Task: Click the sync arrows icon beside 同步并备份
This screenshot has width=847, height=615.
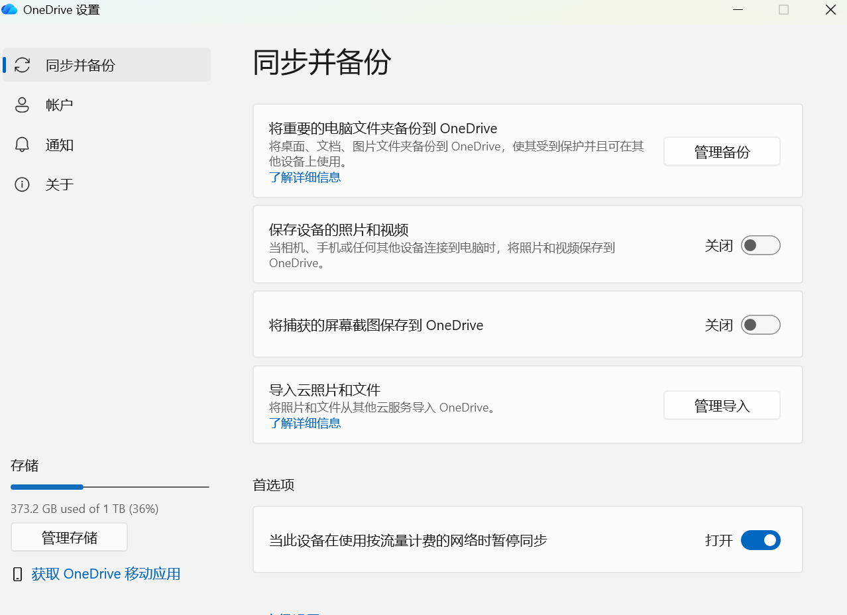Action: 22,64
